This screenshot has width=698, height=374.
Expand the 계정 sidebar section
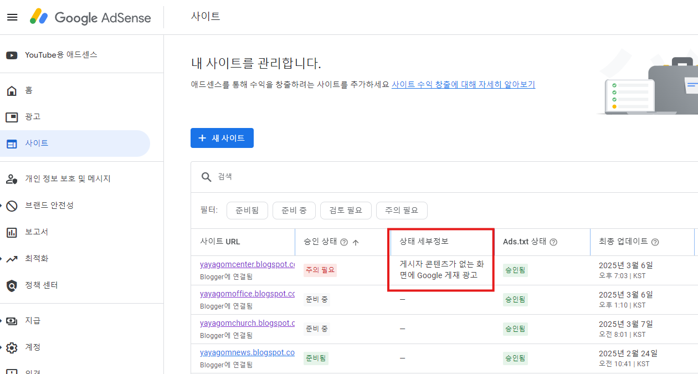coord(2,347)
